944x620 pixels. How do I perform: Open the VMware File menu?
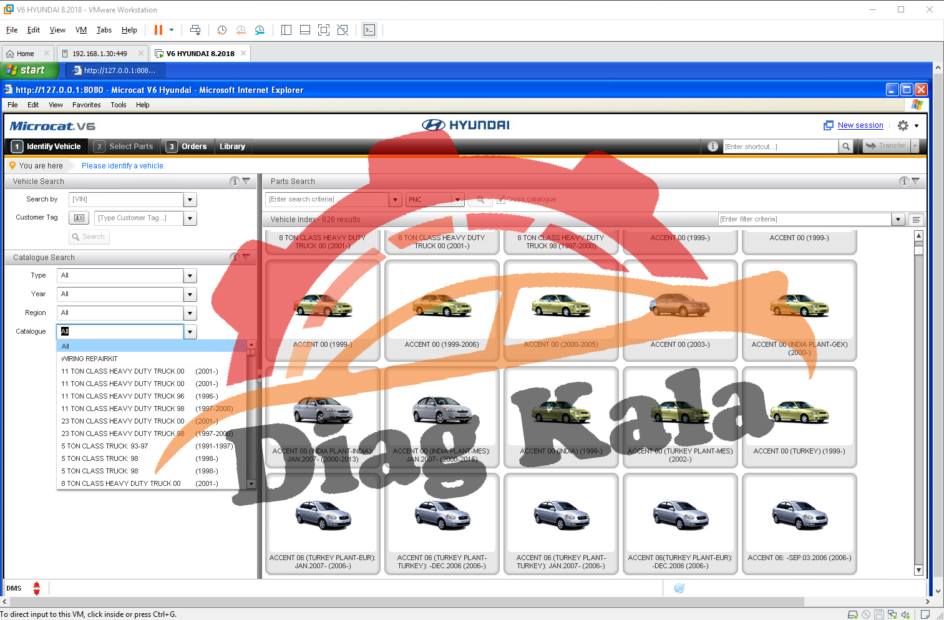coord(12,30)
